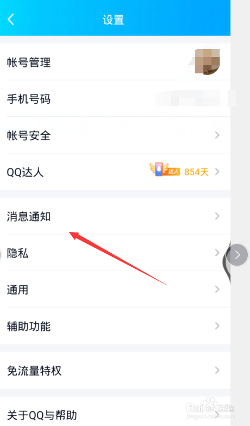Open 隐私 settings
This screenshot has height=426, width=250.
[115, 253]
